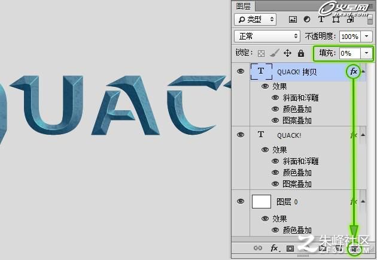377x260 pixels.
Task: Click 斜面和浮雕 under QUACK! 拷贝
Action: coord(301,98)
